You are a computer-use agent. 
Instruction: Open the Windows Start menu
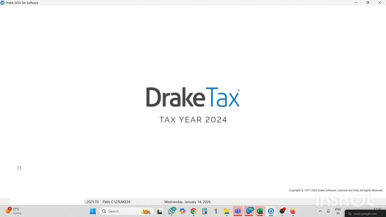[x=93, y=211]
